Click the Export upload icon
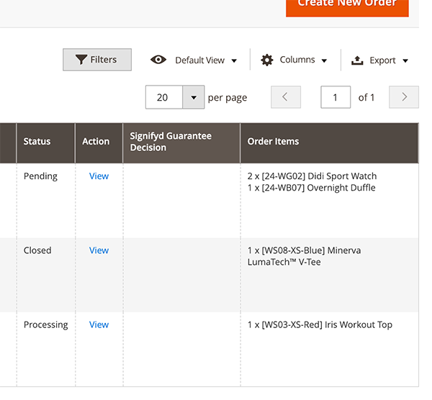Image resolution: width=432 pixels, height=400 pixels. pos(357,60)
